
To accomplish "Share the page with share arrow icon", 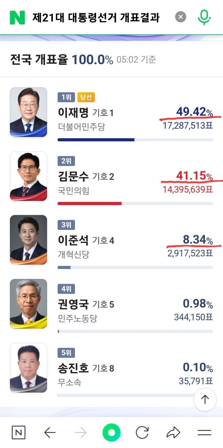I will pos(173,433).
